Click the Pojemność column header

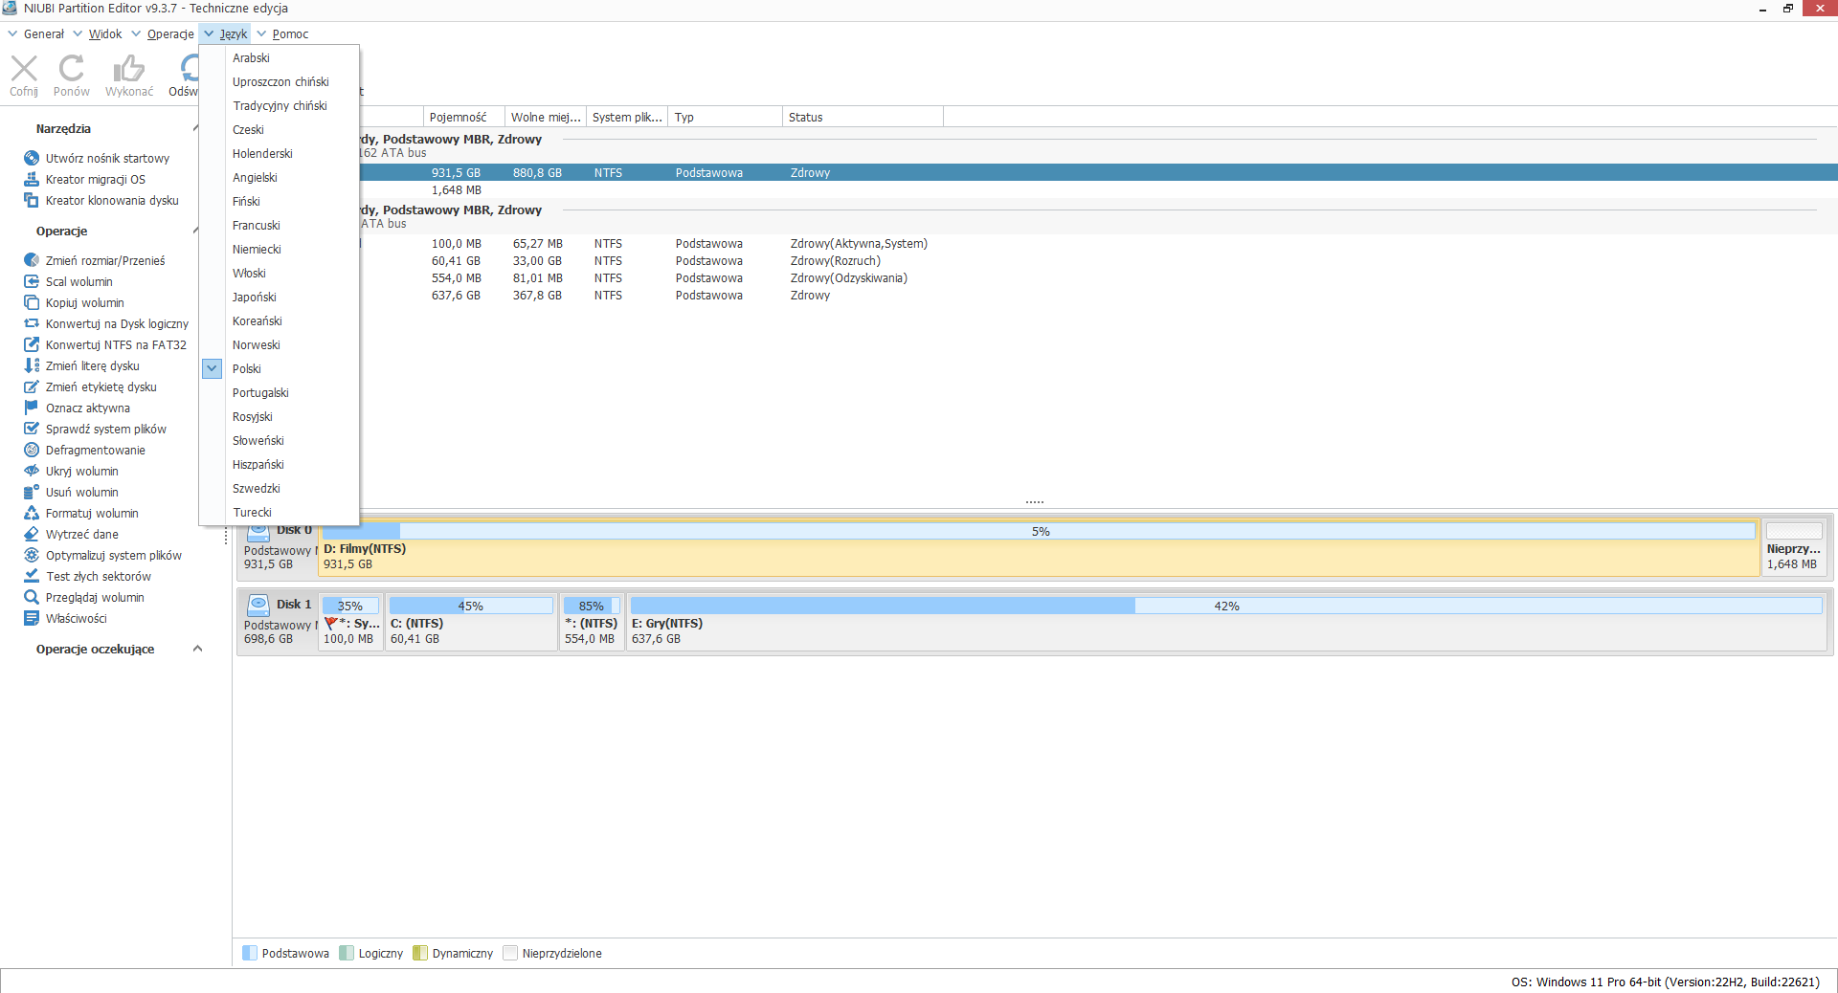464,117
